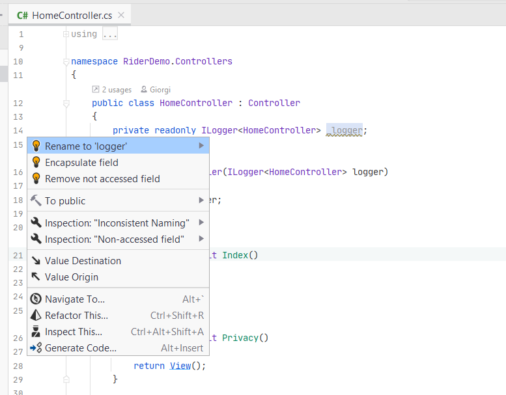
Task: Click the Generate Code icon
Action: pos(36,348)
